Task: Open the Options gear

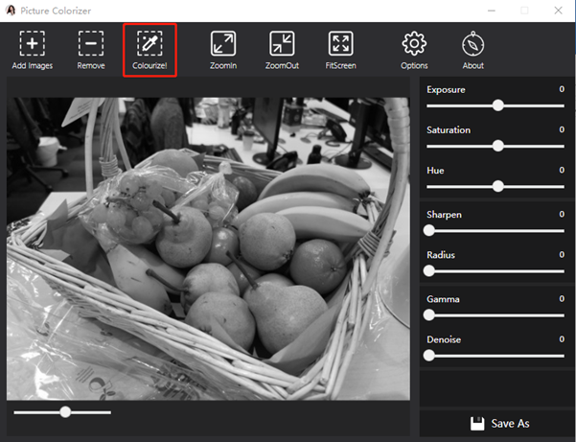Action: coord(414,44)
